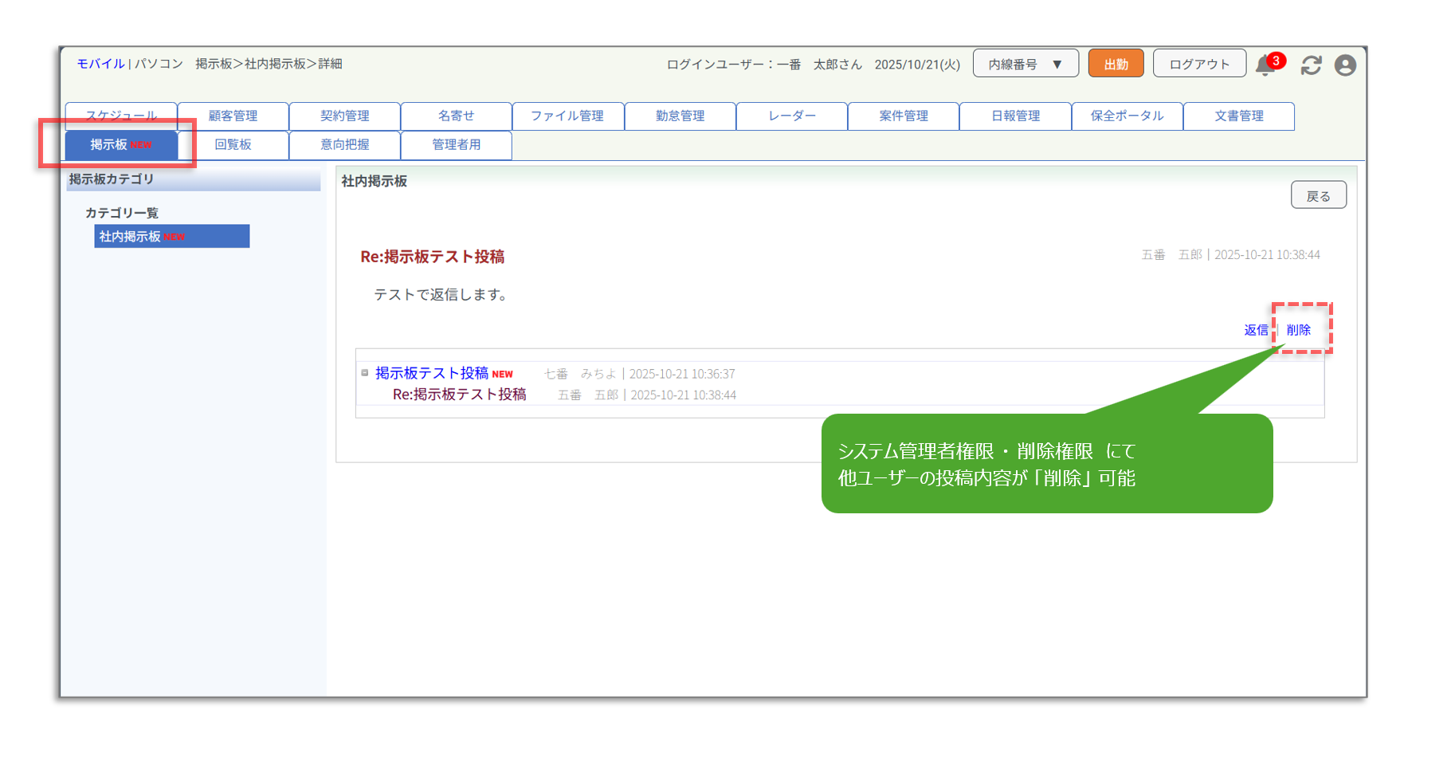Open the 掲示板テスト投稿 thread link
Viewport: 1455px width, 758px height.
pos(431,373)
